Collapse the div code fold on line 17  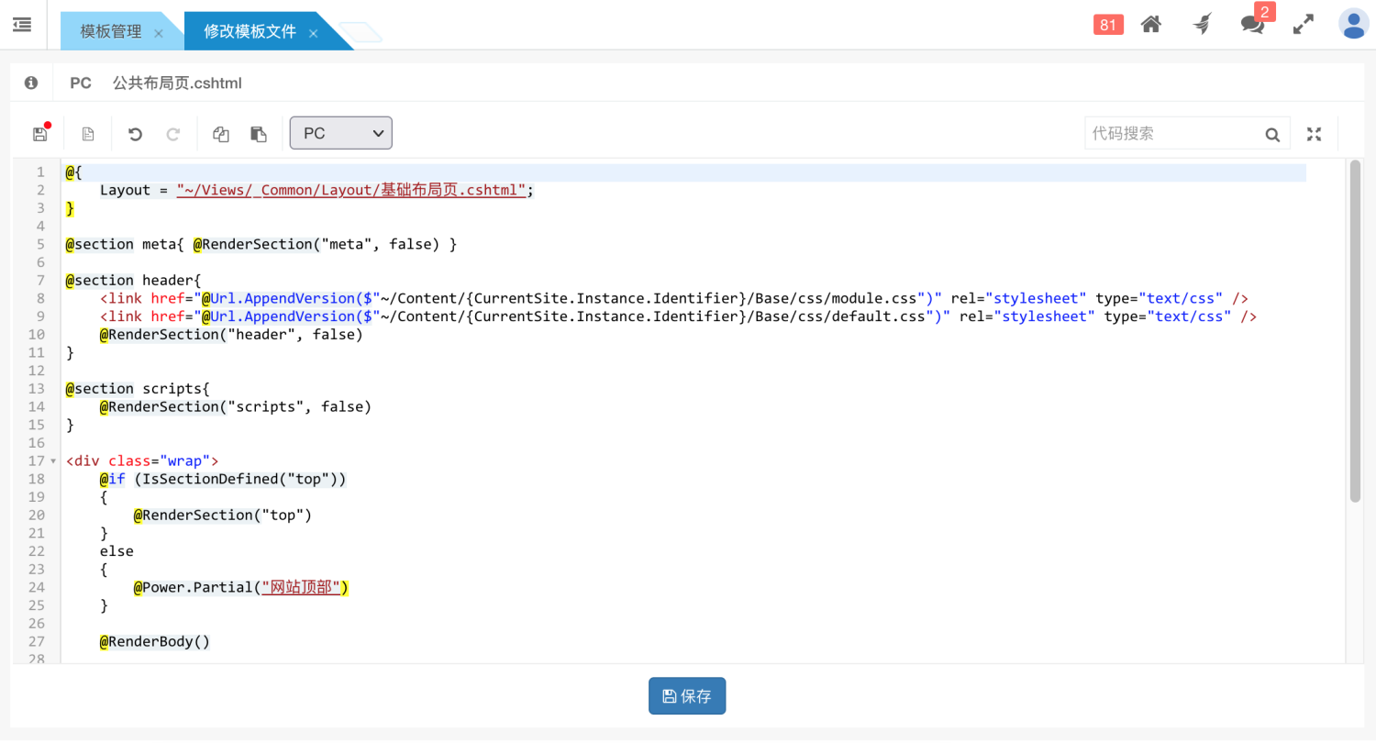(x=53, y=461)
